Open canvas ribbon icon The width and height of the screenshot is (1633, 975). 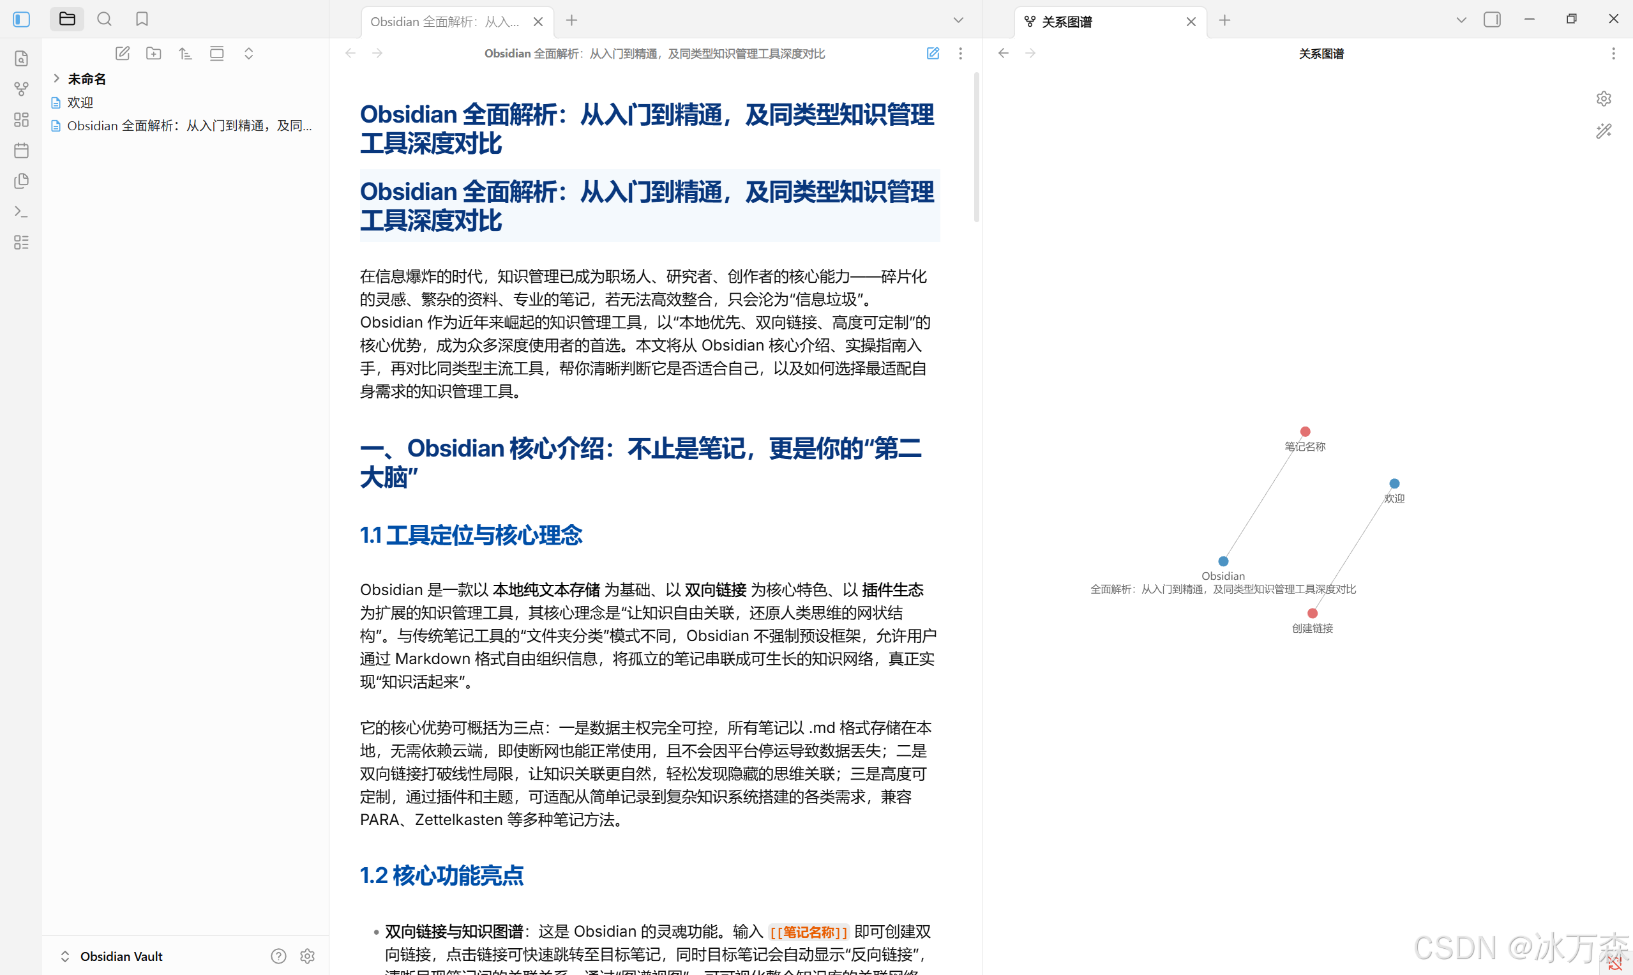click(21, 119)
